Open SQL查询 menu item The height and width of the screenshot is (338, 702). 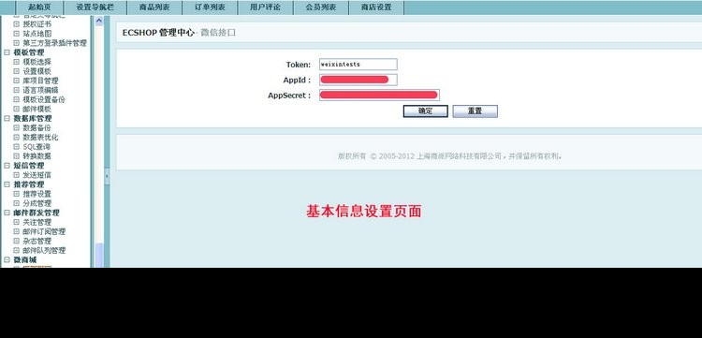(37, 147)
